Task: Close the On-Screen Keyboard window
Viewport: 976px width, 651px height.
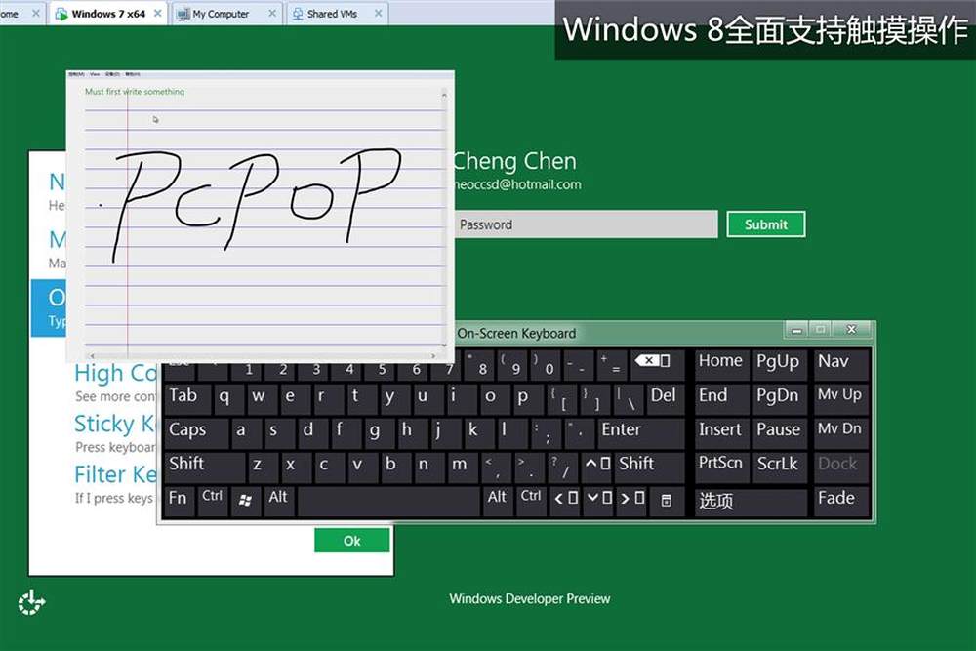Action: 851,329
